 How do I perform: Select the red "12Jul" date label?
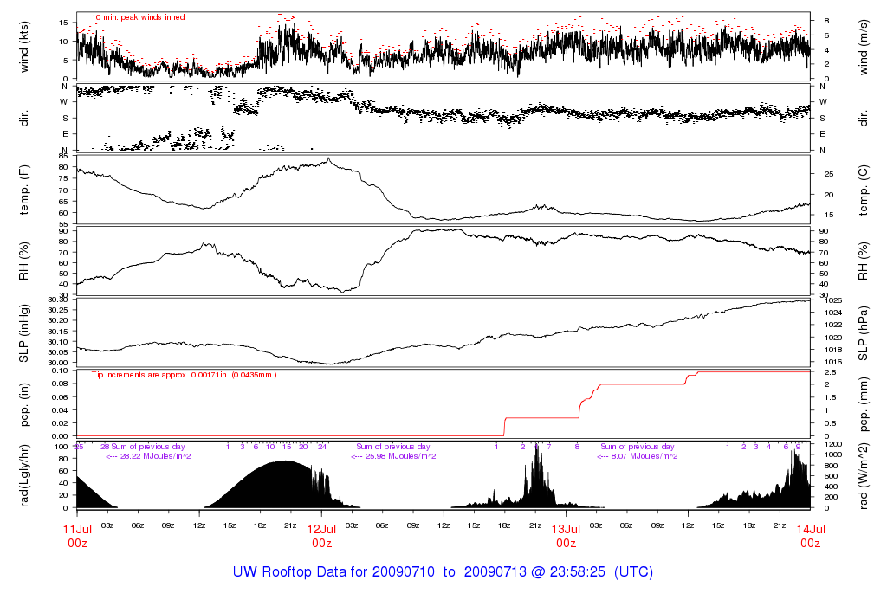tap(322, 530)
